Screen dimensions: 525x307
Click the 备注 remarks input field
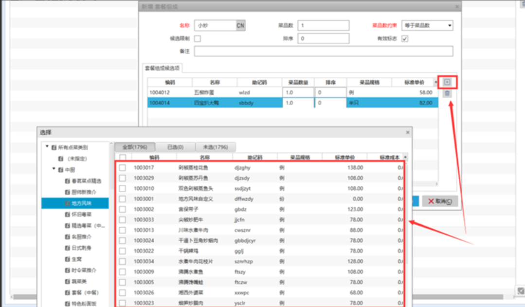[323, 52]
